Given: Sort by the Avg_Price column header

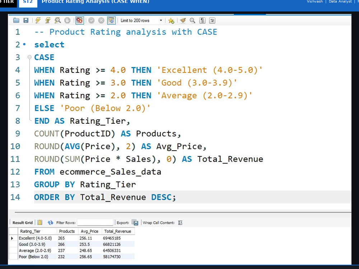Looking at the screenshot, I should [90, 231].
